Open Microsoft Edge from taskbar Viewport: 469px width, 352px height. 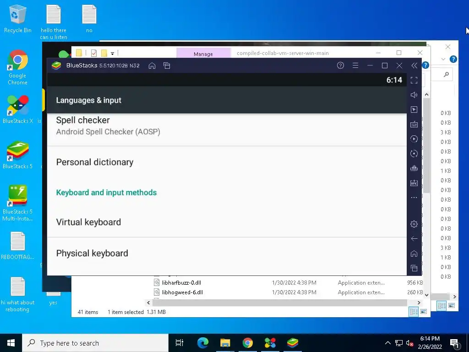[x=203, y=343]
